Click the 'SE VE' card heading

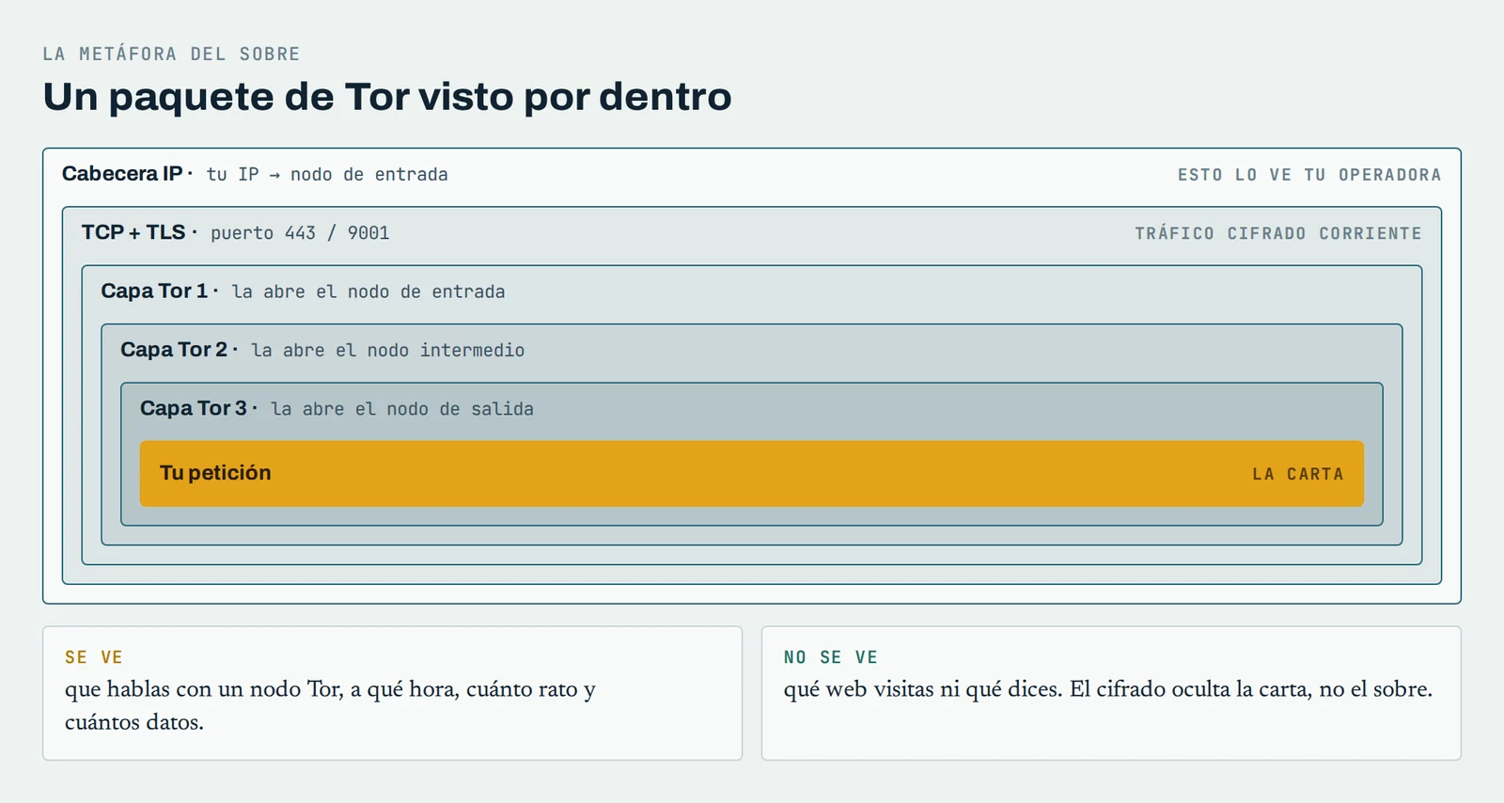coord(94,657)
